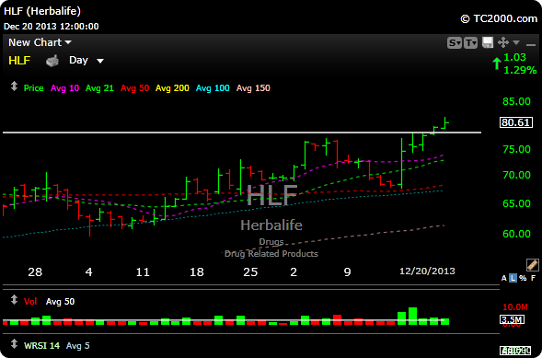Click the four-arrow move chart icon
Image resolution: width=542 pixels, height=358 pixels.
[503, 43]
